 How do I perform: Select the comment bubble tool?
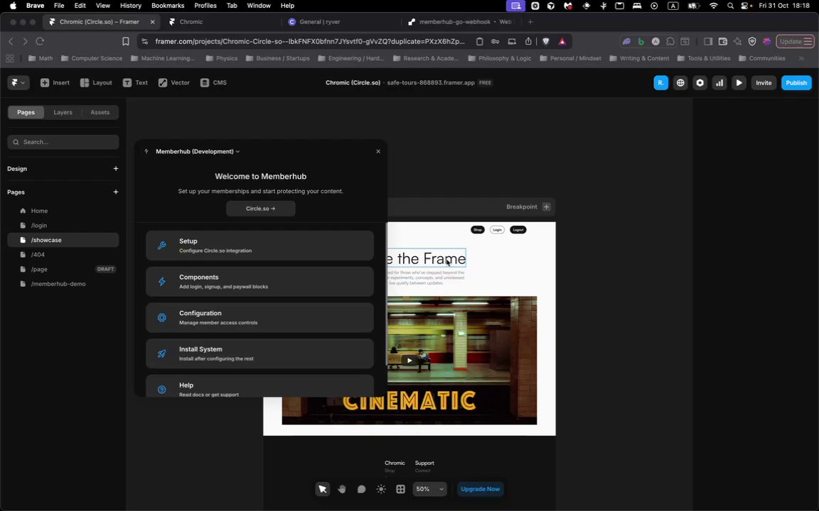click(x=361, y=489)
